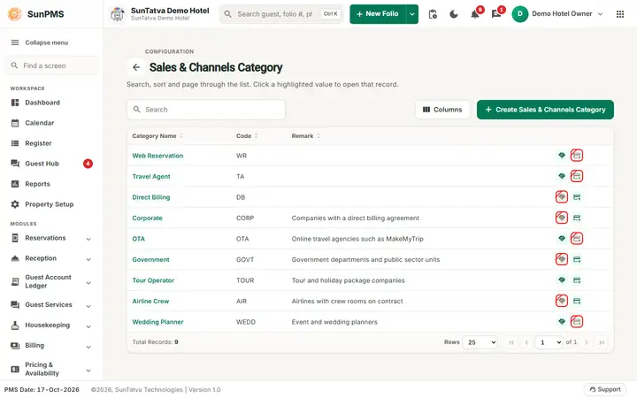This screenshot has width=637, height=398.
Task: Toggle crossed-out card icon in OTA row
Action: point(577,239)
